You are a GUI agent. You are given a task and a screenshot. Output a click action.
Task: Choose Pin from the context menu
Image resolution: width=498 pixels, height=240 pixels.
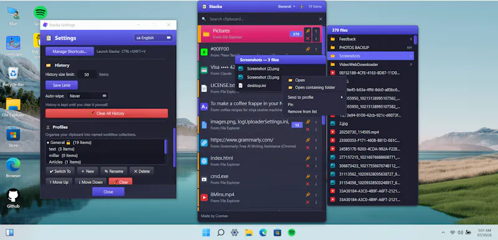coord(314,105)
